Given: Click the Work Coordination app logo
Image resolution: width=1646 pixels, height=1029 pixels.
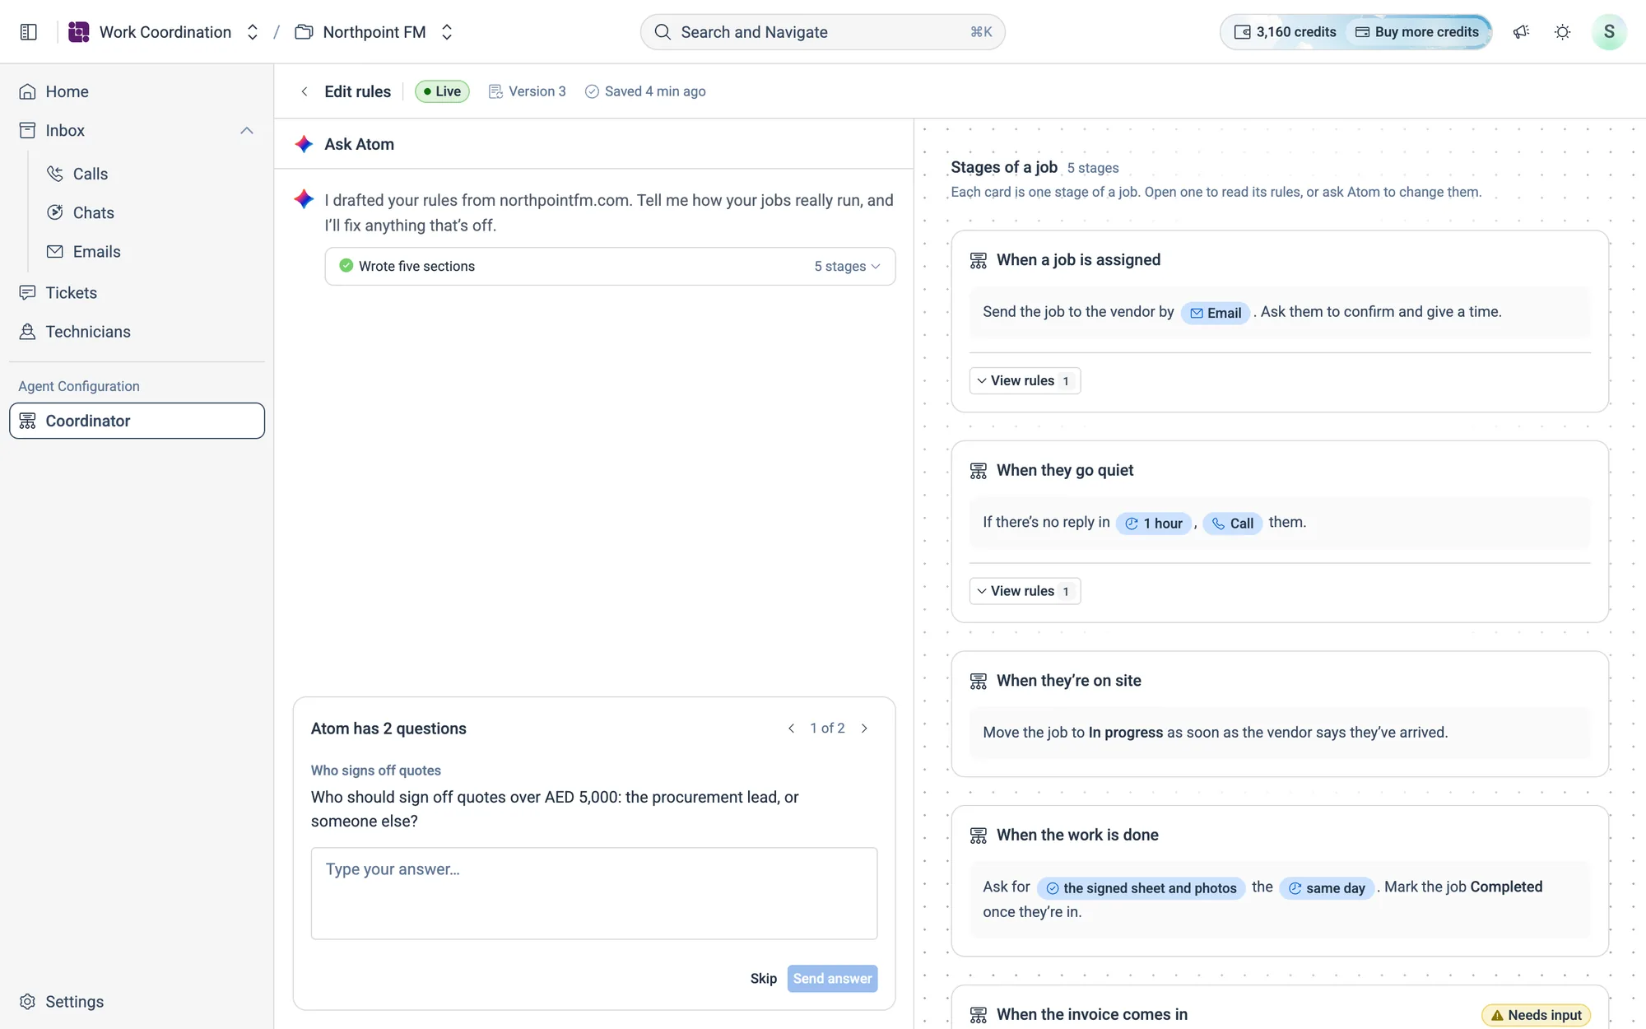Looking at the screenshot, I should [x=79, y=32].
